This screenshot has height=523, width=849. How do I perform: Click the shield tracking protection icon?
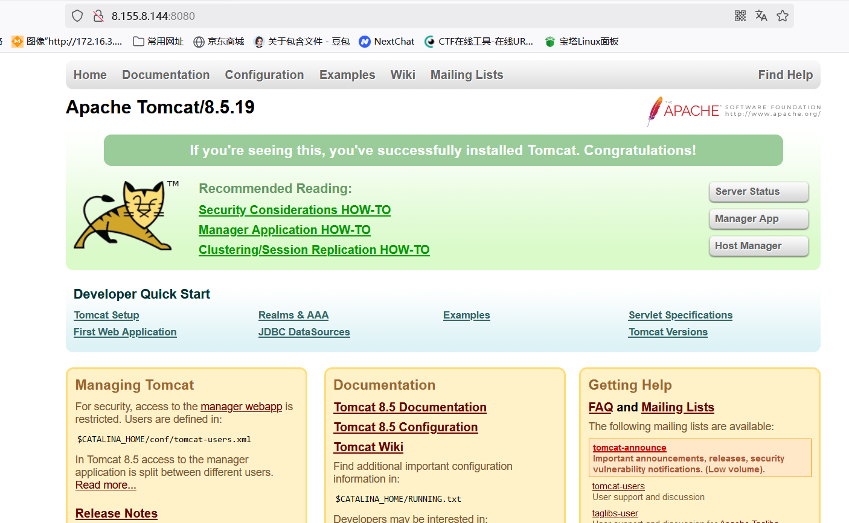tap(77, 16)
